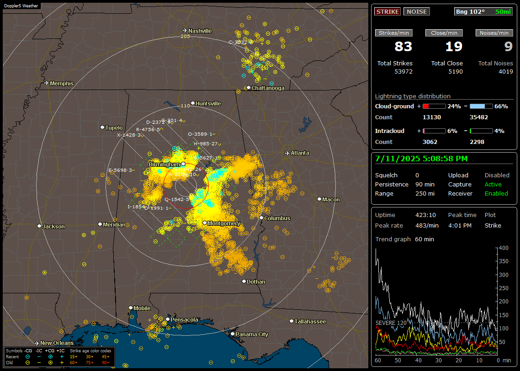Select the Tallahassee city marker dot
This screenshot has width=520, height=371.
tap(292, 321)
